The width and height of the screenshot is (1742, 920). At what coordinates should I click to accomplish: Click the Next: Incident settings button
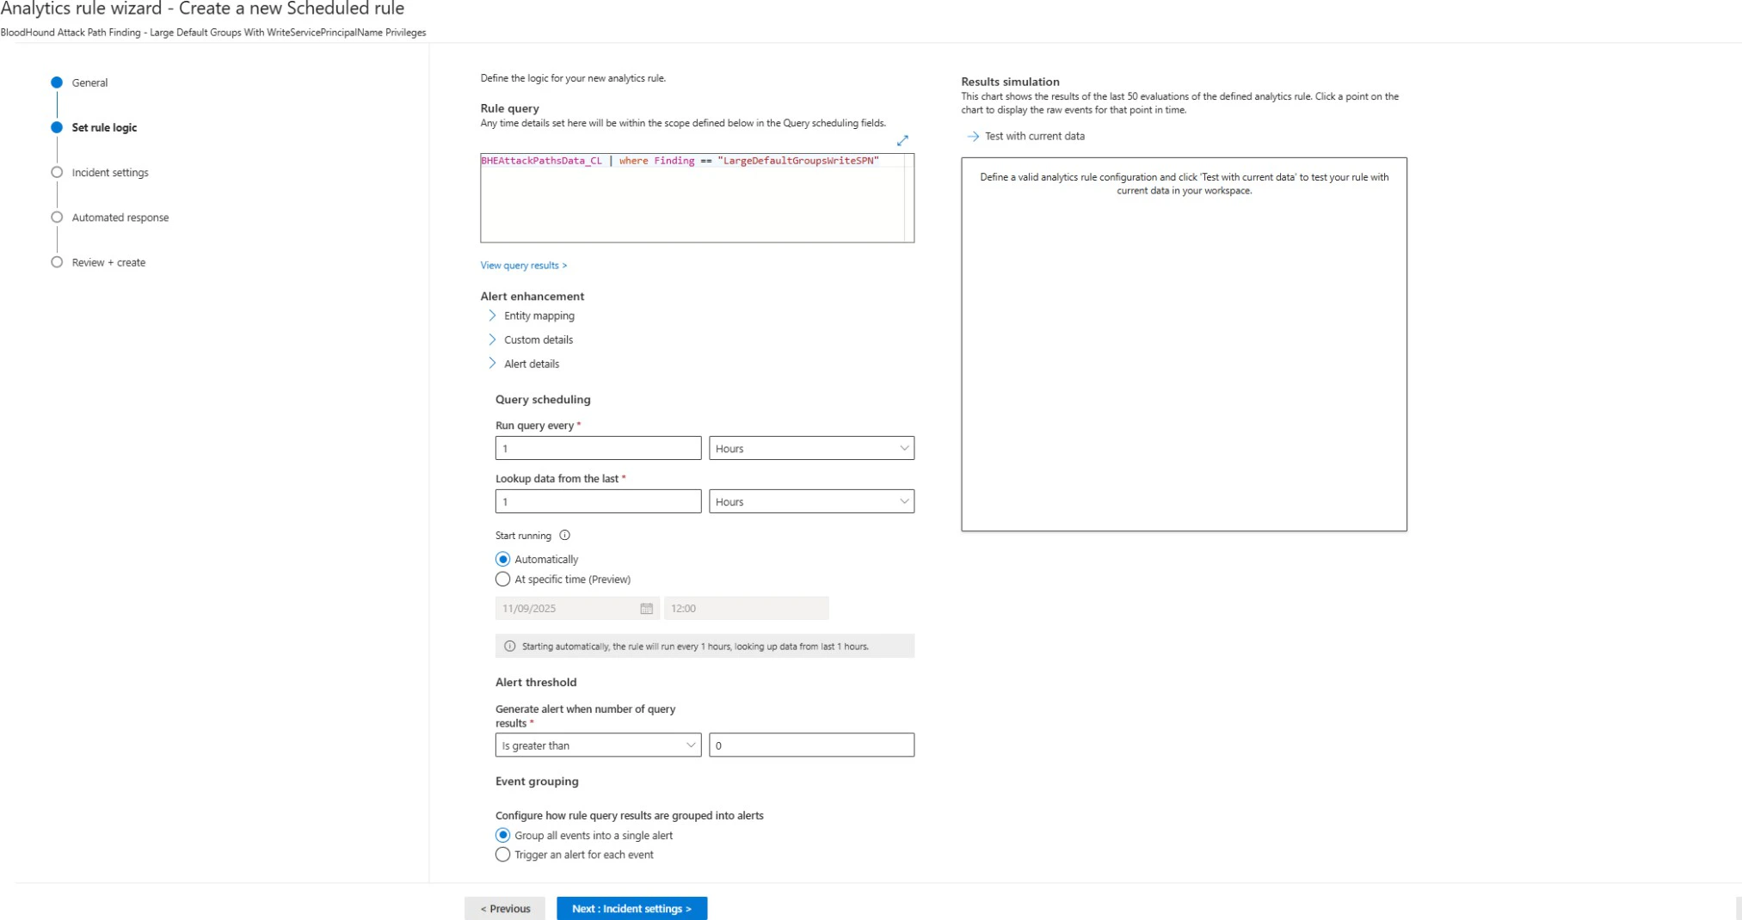coord(632,908)
